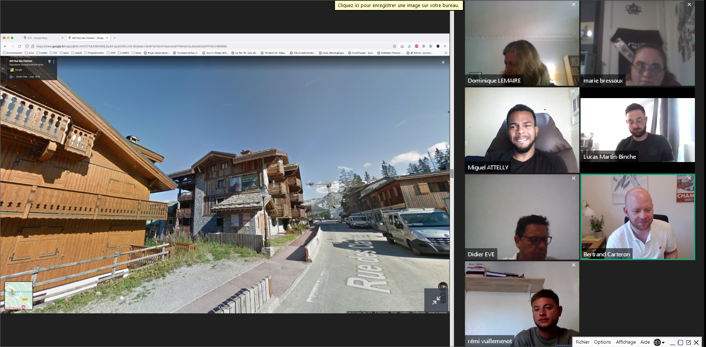
Task: Open the browser home icon
Action: [x=402, y=46]
